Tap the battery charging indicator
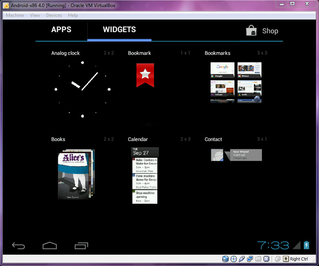The height and width of the screenshot is (266, 319). (x=305, y=245)
